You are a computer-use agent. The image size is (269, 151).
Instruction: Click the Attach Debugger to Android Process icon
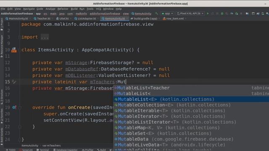point(237,13)
